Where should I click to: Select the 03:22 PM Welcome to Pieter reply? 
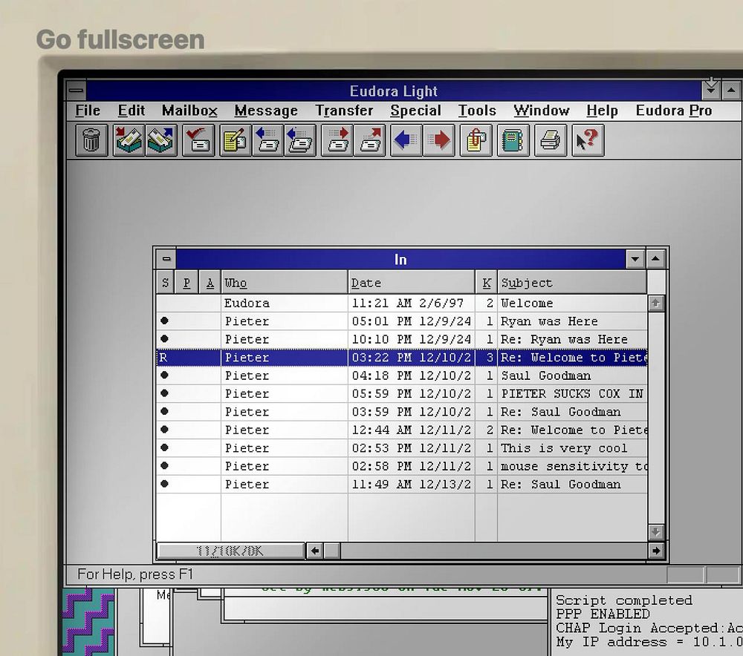point(401,358)
